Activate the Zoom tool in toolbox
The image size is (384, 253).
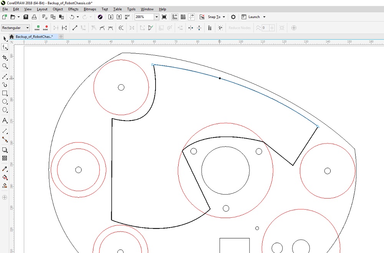pyautogui.click(x=5, y=66)
